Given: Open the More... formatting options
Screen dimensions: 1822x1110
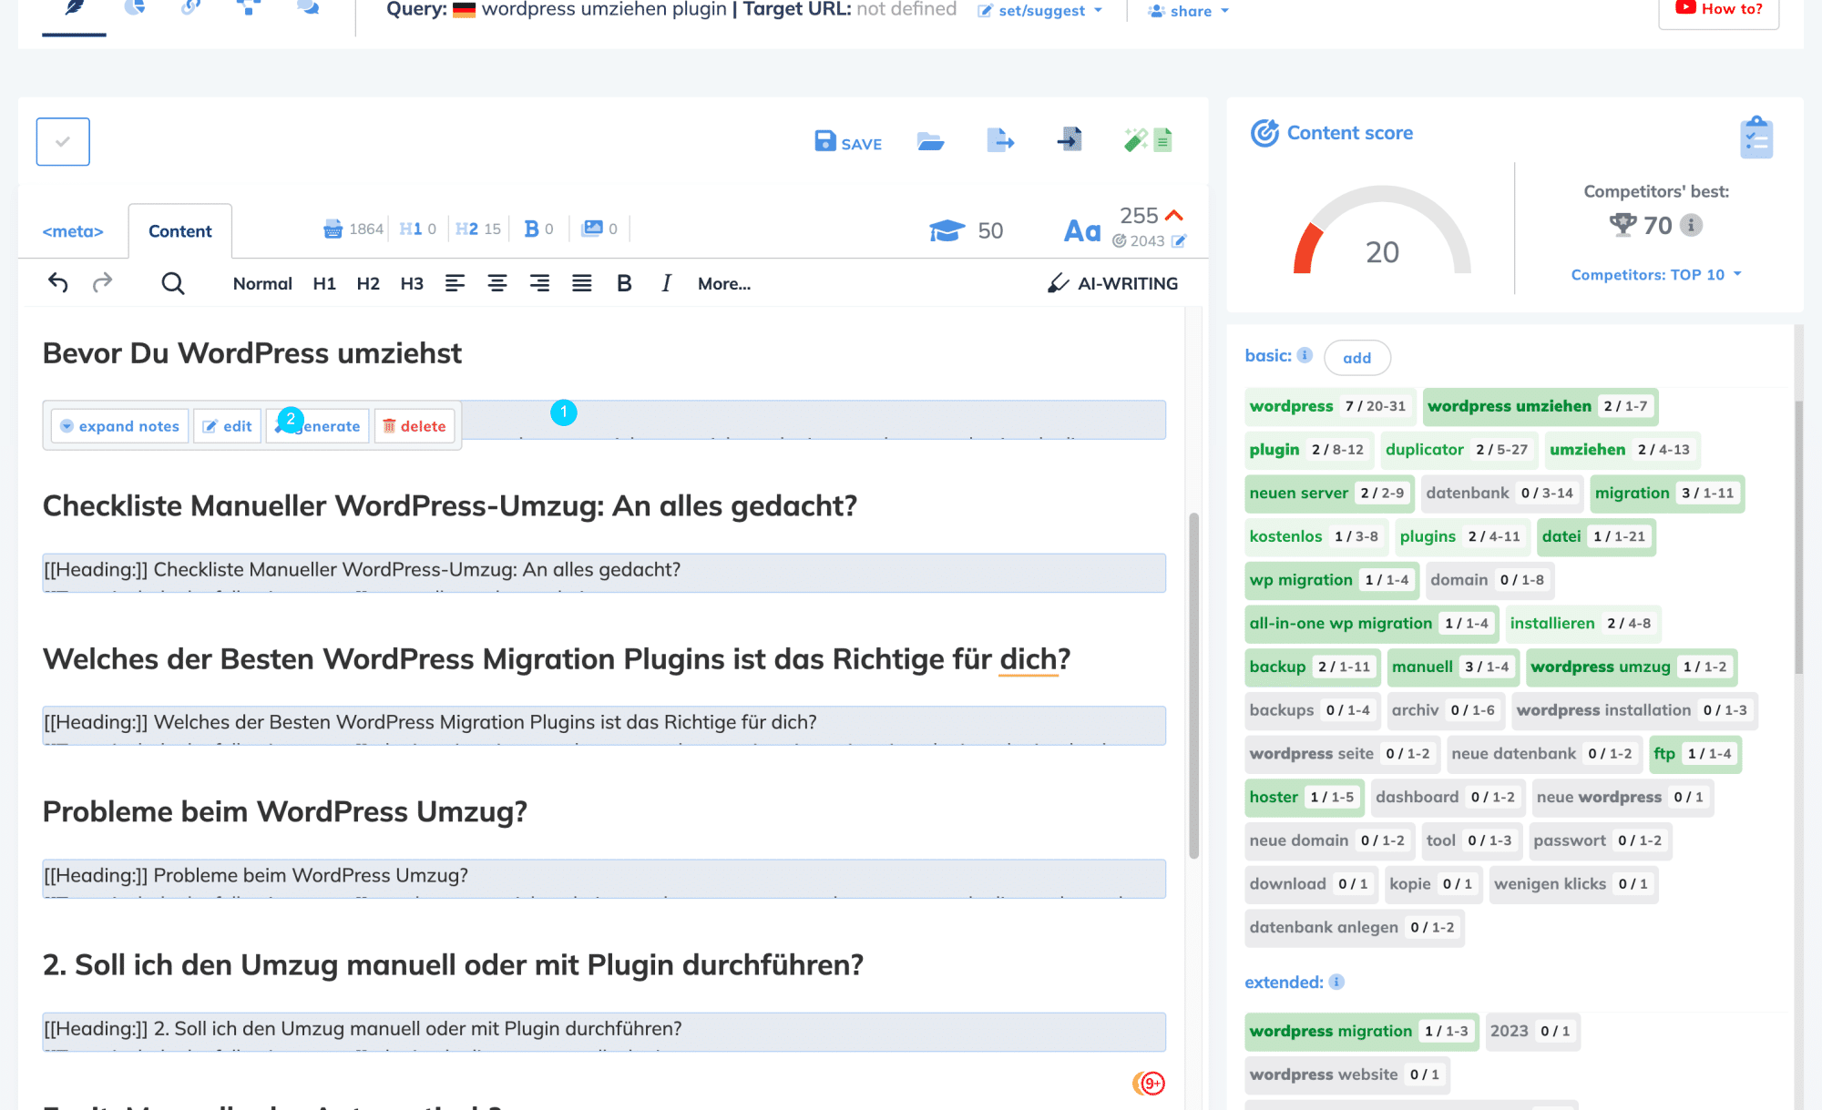Looking at the screenshot, I should [x=724, y=283].
